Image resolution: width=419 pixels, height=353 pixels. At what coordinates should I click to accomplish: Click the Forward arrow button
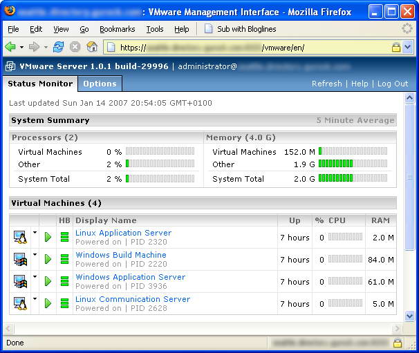click(34, 47)
